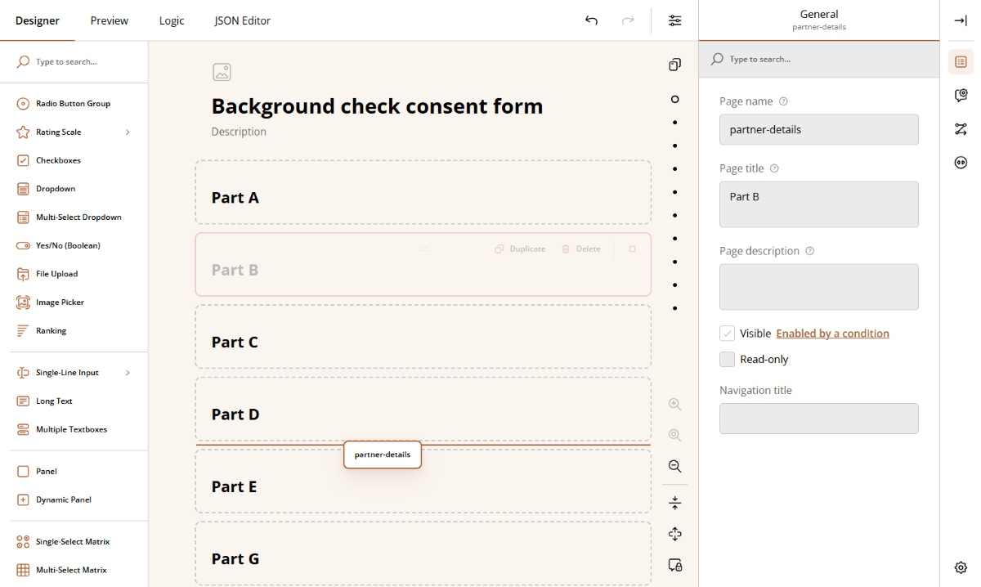Click the survey logo image placeholder
Viewport: 981px width, 587px height.
[222, 72]
